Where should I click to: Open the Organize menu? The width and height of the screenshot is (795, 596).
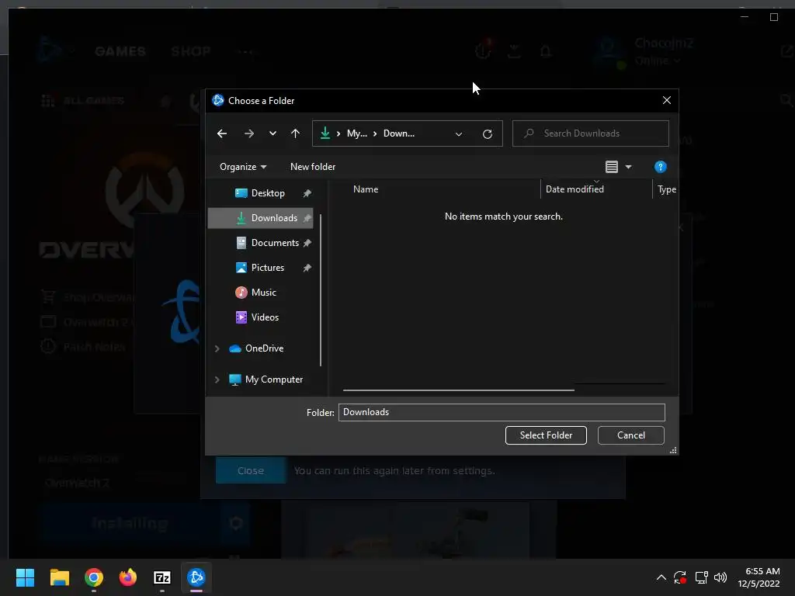pos(243,167)
